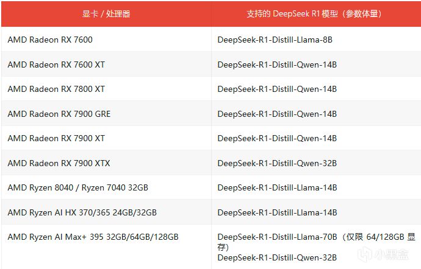421x269 pixels.
Task: Click the Llama-14B model in the Ryzen 8040 row
Action: 277,187
